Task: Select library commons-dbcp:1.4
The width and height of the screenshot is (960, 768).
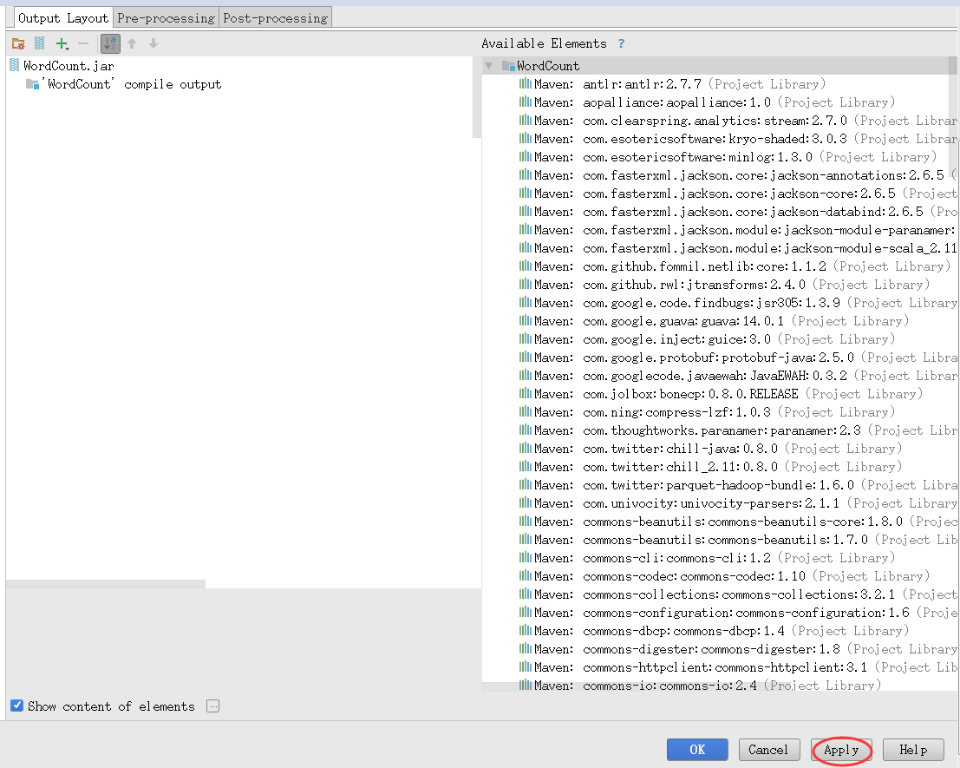Action: point(714,631)
